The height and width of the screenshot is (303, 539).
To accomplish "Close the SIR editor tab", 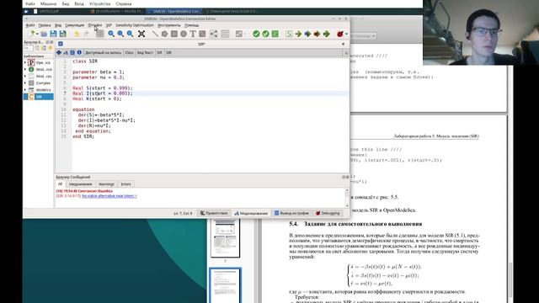I will click(x=343, y=44).
